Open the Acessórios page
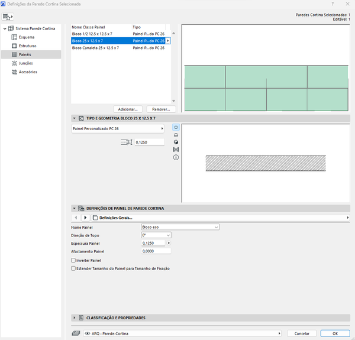Image resolution: width=355 pixels, height=340 pixels. click(x=28, y=72)
